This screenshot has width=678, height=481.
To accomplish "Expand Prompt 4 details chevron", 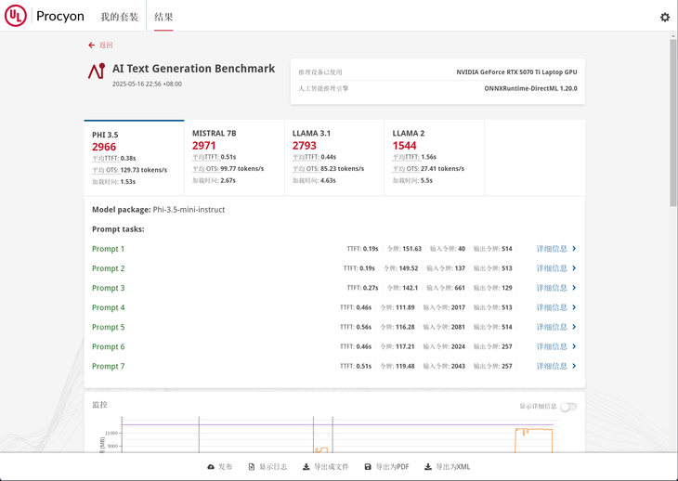I will point(574,307).
